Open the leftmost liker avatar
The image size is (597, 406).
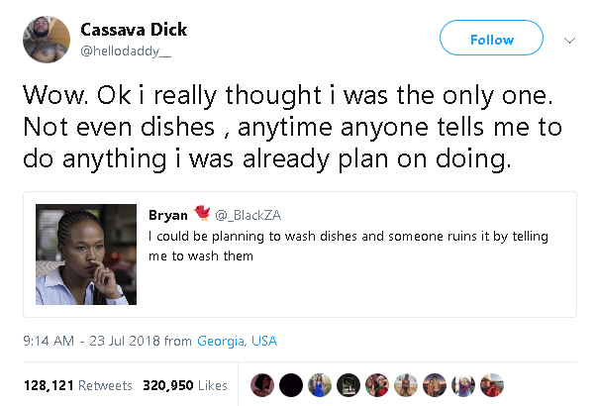click(x=261, y=384)
